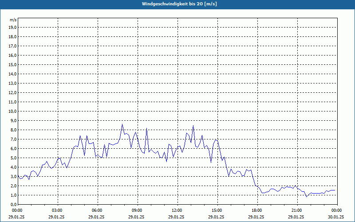Click the 11,0 y-axis label
This screenshot has width=355, height=222.
(x=12, y=102)
